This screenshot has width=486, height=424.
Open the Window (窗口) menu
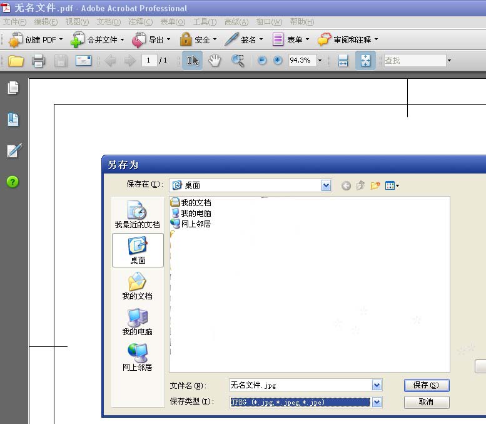tap(269, 22)
